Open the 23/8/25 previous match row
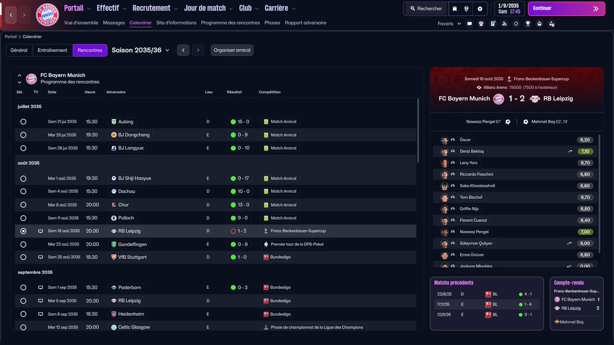Screen dimensions: 614x345 point(486,294)
